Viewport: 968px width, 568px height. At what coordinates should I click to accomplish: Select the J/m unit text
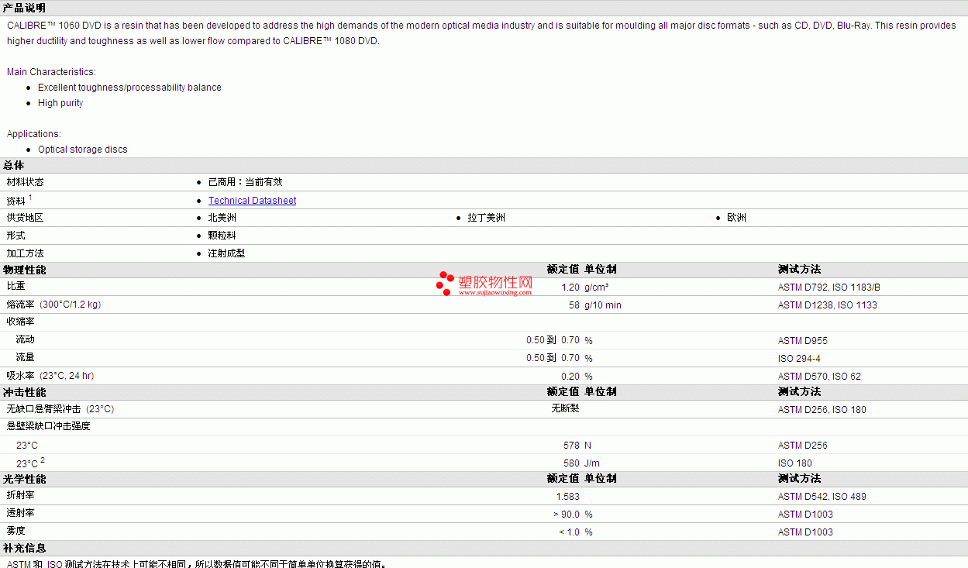[592, 463]
